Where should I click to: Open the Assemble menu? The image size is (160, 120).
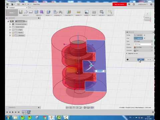(x=58, y=15)
